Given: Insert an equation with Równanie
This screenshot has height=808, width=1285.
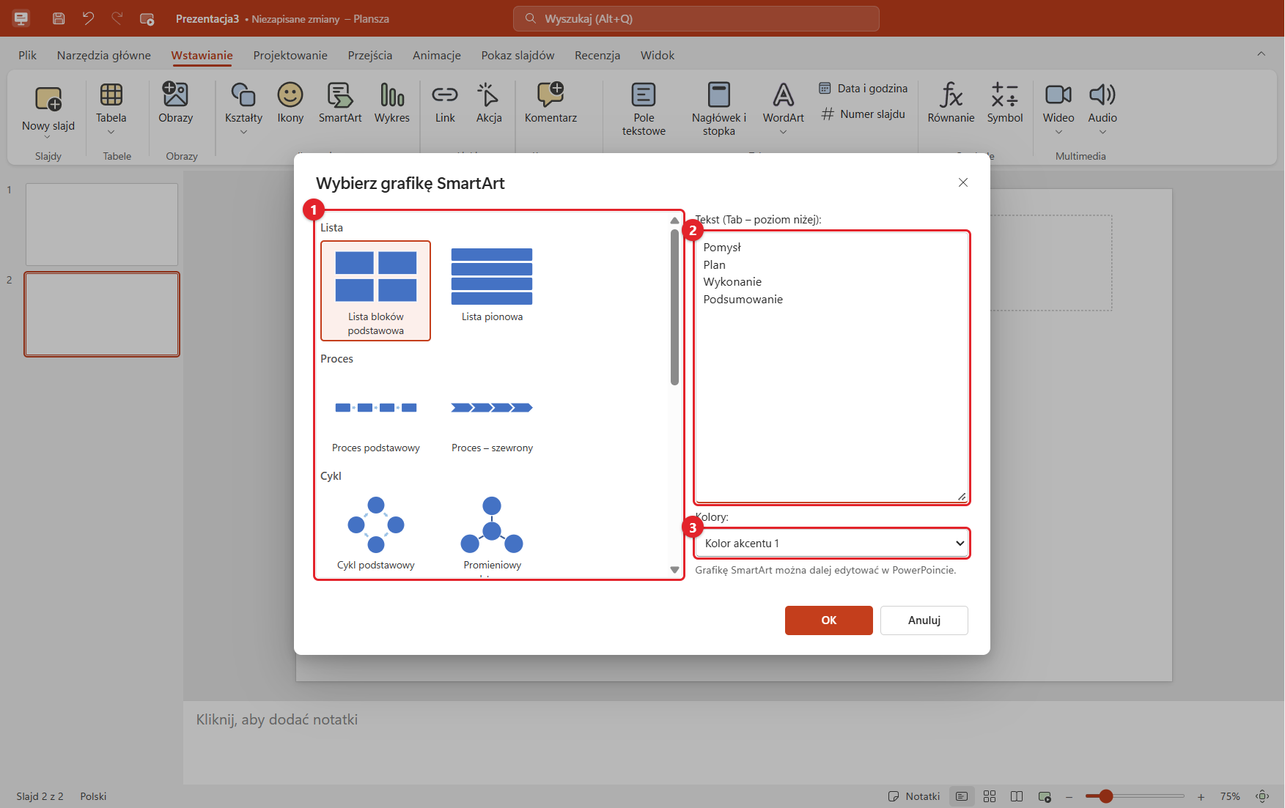Looking at the screenshot, I should pos(951,103).
